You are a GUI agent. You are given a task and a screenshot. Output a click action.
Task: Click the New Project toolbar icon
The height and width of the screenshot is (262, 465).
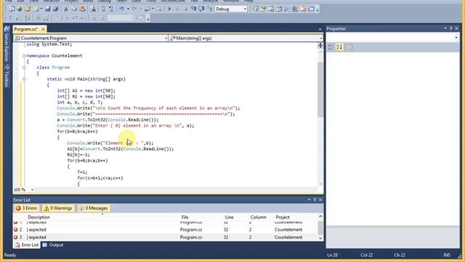[x=12, y=9]
